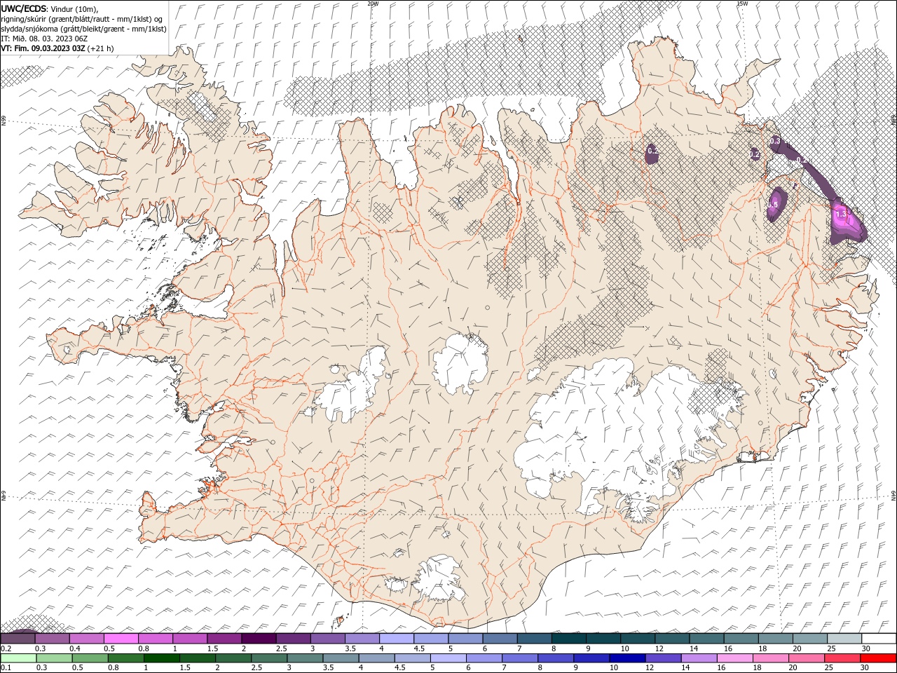
Task: Click the bright red 30 swatch in bottom legend row
Action: (878, 658)
